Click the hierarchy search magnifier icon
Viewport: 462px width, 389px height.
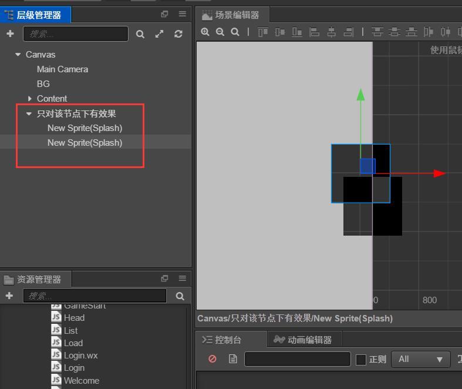(x=140, y=34)
